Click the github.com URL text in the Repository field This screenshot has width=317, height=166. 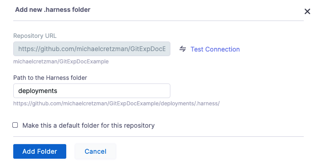(92, 49)
